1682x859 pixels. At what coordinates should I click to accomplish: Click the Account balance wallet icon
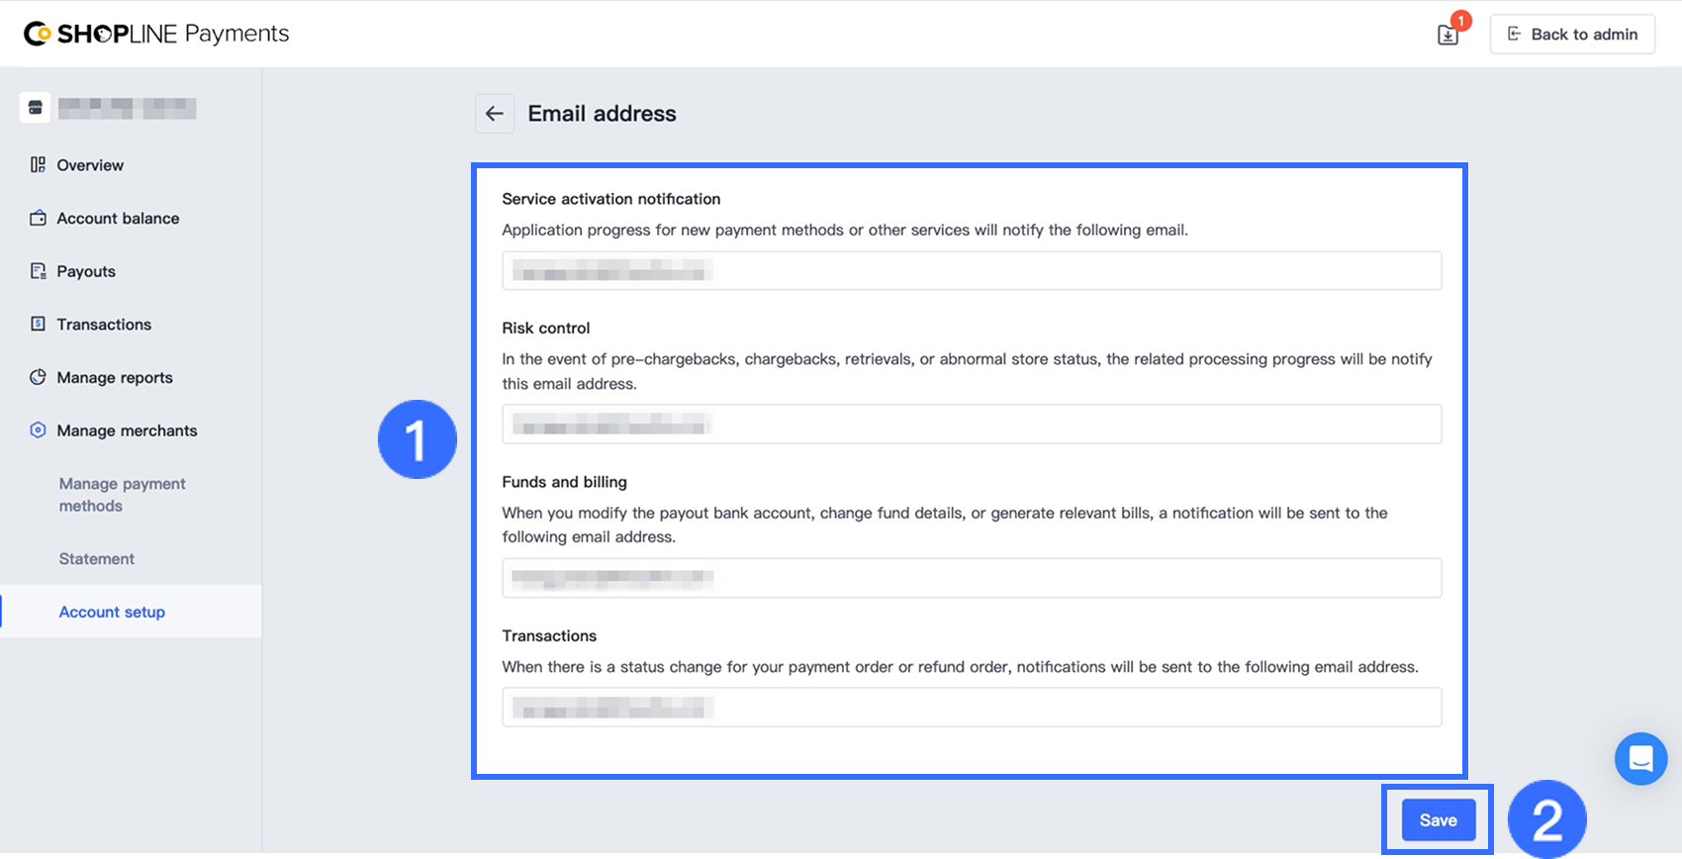tap(38, 218)
